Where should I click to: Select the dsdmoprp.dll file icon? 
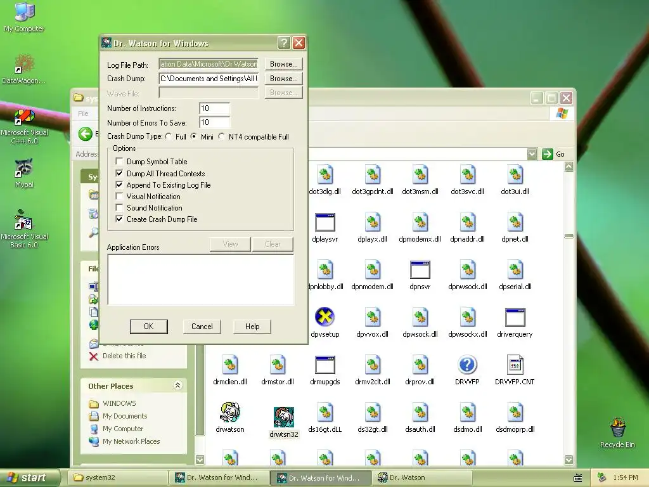coord(515,412)
